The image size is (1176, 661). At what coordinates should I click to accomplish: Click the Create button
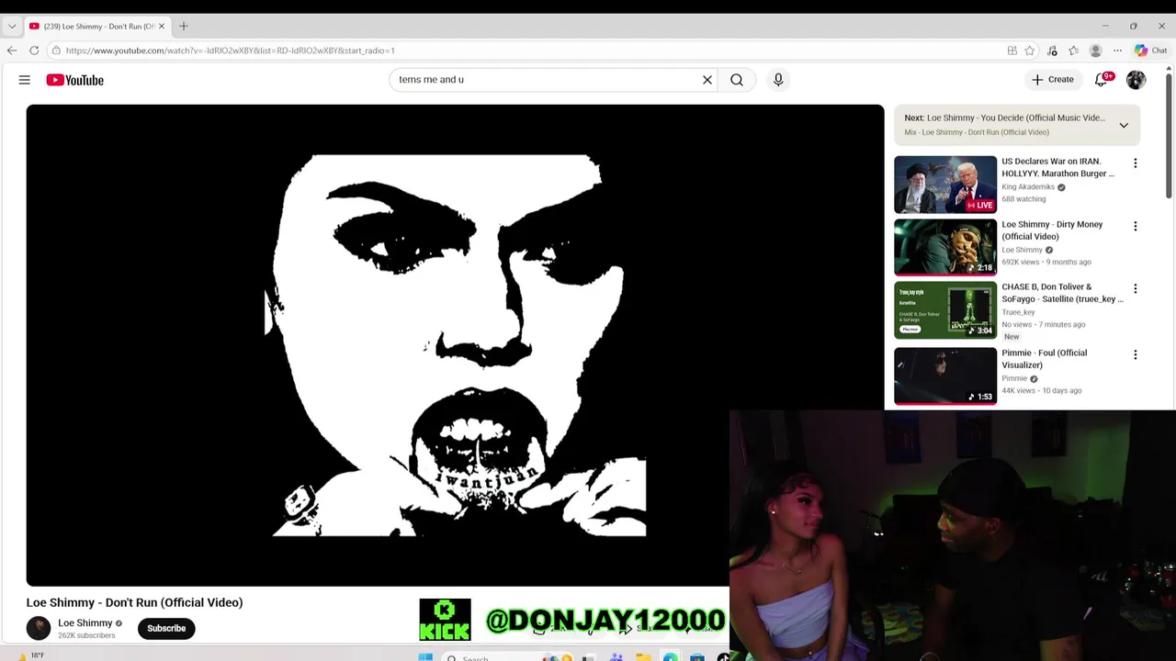(1053, 80)
